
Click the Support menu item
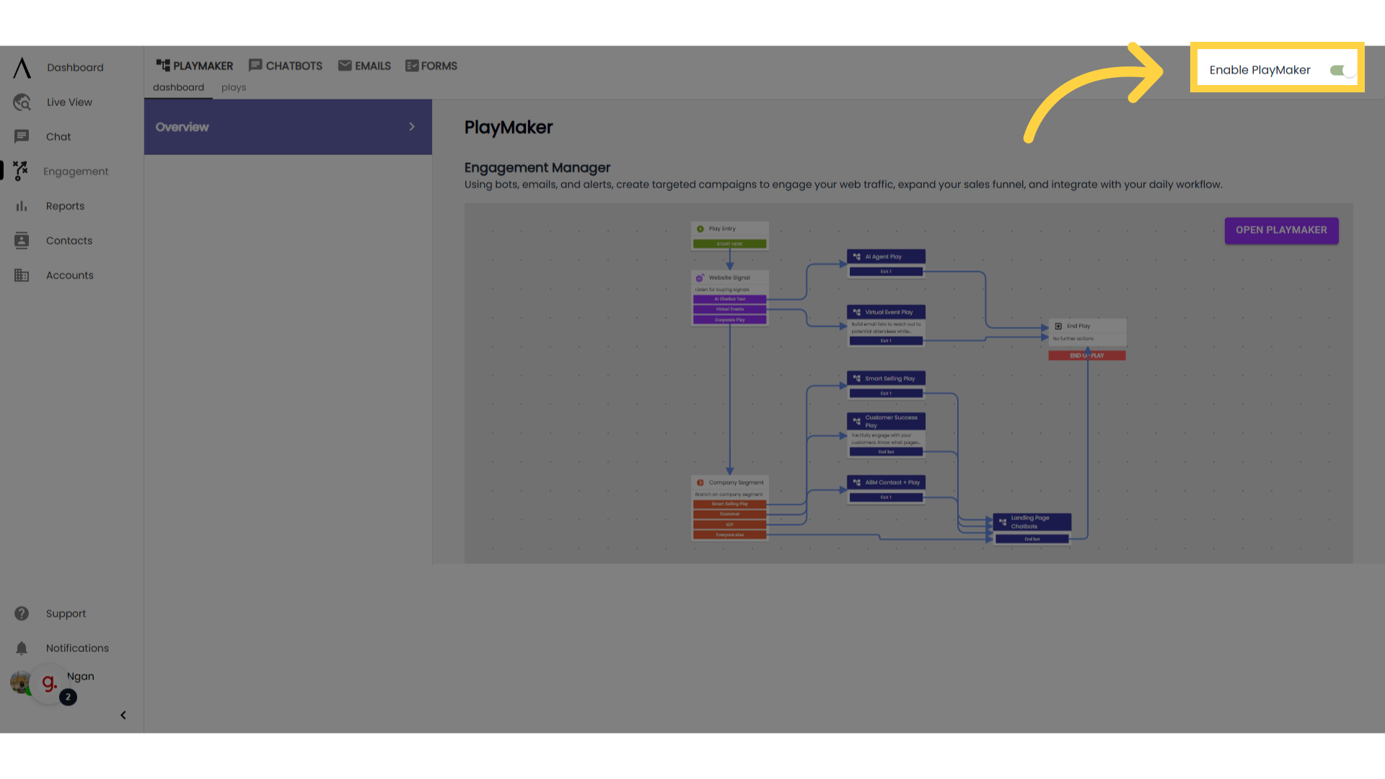[66, 612]
